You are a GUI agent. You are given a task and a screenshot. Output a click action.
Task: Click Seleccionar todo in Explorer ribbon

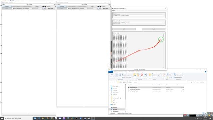click(178, 74)
